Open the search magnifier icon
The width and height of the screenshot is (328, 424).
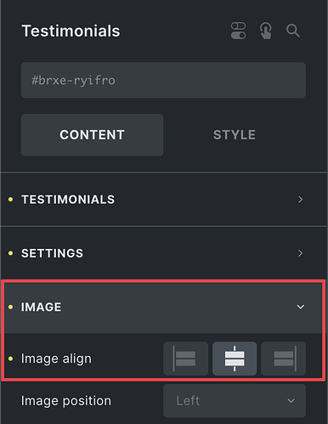292,31
